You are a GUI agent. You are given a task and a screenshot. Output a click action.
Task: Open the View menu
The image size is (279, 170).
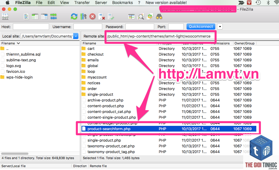(x=64, y=3)
